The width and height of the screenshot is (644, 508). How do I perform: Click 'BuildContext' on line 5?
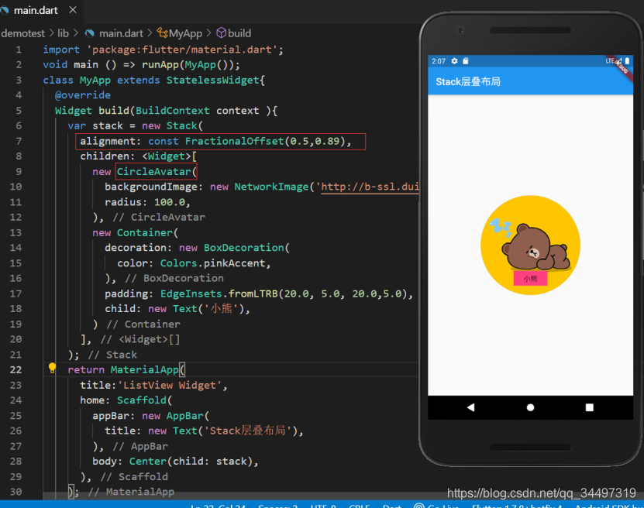pos(173,111)
